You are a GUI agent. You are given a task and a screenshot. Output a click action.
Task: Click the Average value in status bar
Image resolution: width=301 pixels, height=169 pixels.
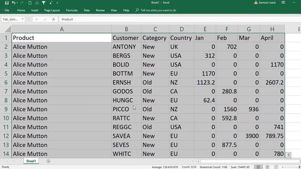pyautogui.click(x=165, y=167)
